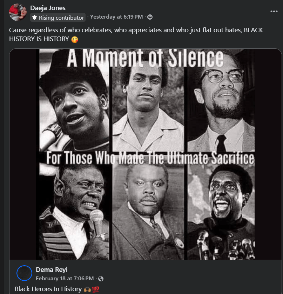
Task: Open the photo of the man with eyeglasses
Action: (221, 105)
